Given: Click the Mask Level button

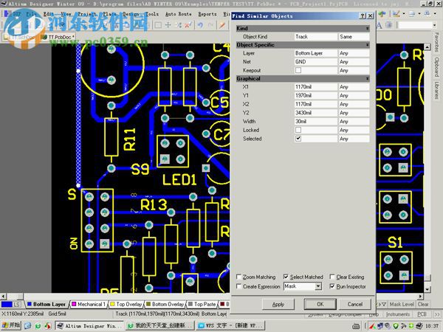Looking at the screenshot, I should pos(402,304).
